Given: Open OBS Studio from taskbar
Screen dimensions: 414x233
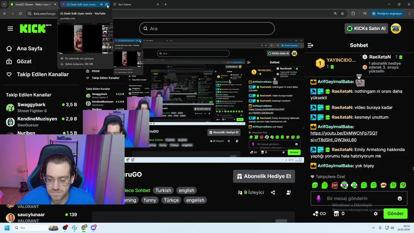Looking at the screenshot, I should [x=65, y=228].
